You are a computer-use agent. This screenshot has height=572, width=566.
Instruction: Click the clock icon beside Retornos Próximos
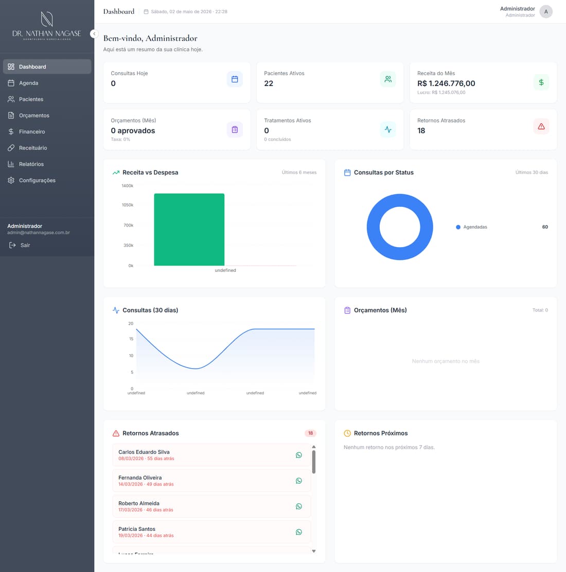(347, 434)
